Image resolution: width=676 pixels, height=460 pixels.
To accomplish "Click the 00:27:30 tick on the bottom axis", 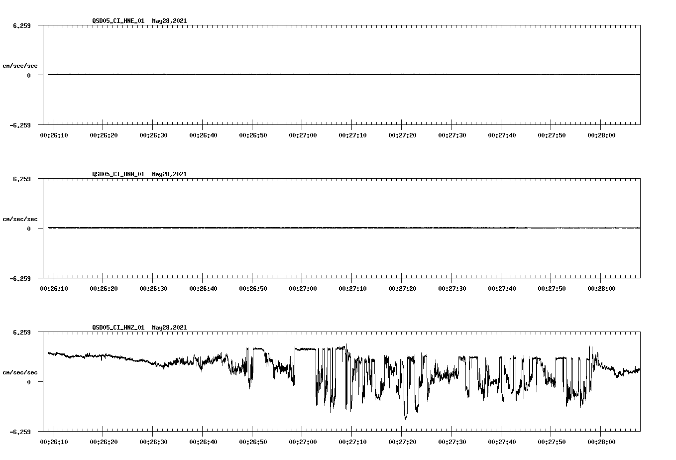I will click(x=451, y=441).
